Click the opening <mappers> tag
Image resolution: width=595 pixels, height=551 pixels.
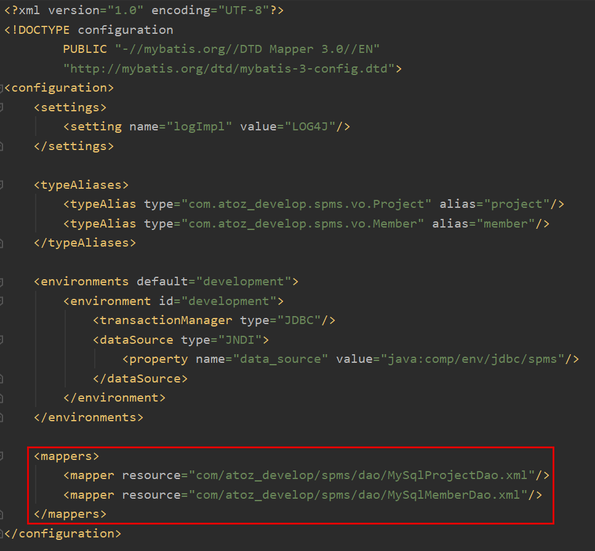click(66, 456)
